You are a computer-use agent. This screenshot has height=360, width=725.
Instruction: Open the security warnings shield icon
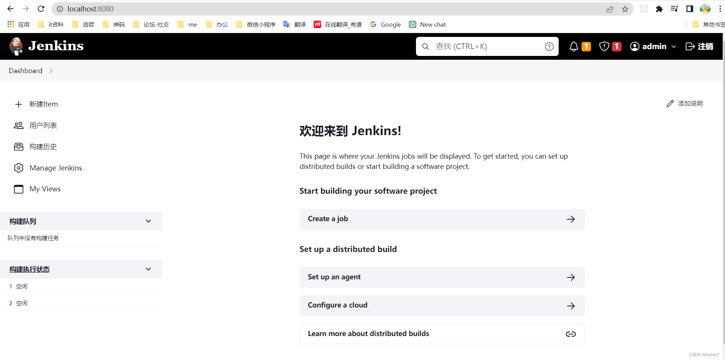click(x=604, y=46)
